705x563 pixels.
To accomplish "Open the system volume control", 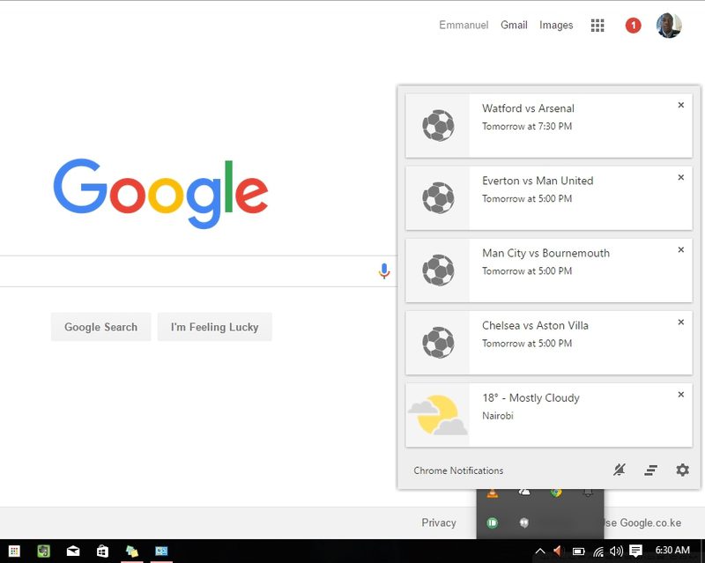I will 616,551.
